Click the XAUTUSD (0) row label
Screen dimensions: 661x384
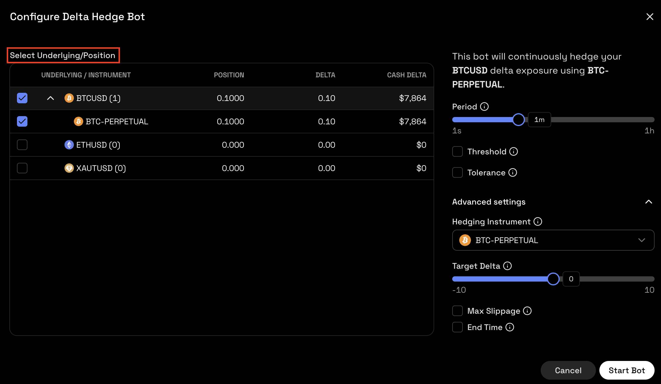101,168
